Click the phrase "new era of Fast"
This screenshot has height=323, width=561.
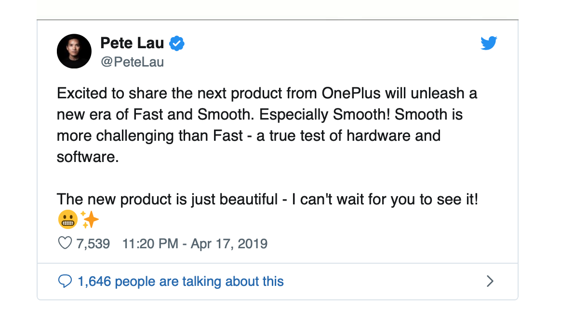(110, 115)
